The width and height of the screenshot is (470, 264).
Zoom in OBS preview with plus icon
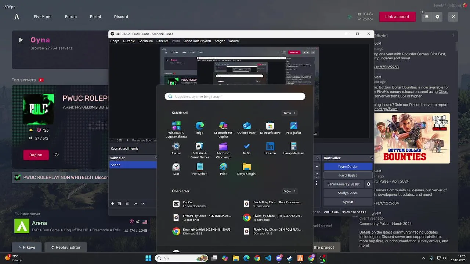click(127, 140)
